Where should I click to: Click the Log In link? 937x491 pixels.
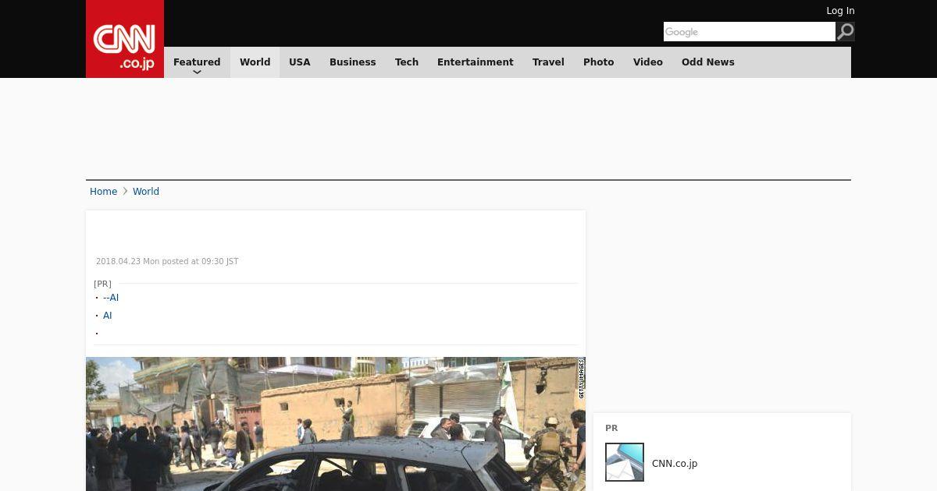pyautogui.click(x=840, y=11)
